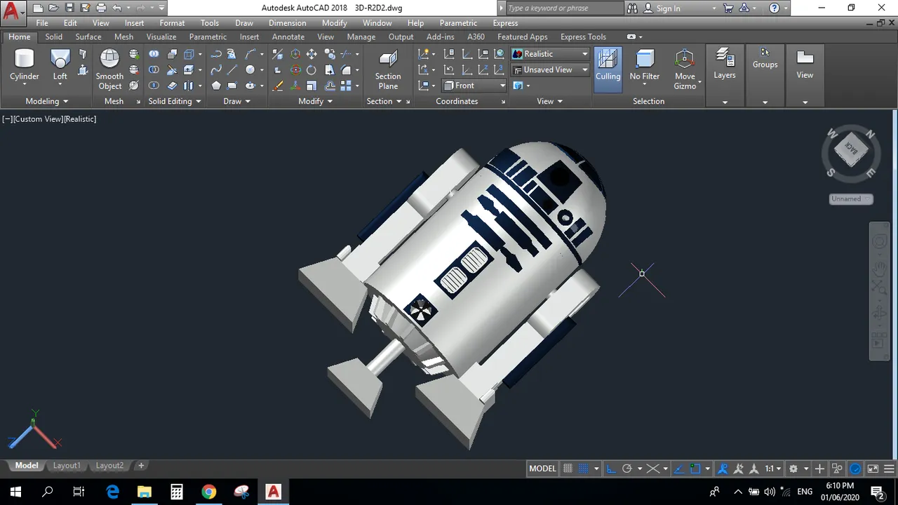Toggle polar tracking in status bar
The width and height of the screenshot is (898, 505).
pyautogui.click(x=627, y=469)
